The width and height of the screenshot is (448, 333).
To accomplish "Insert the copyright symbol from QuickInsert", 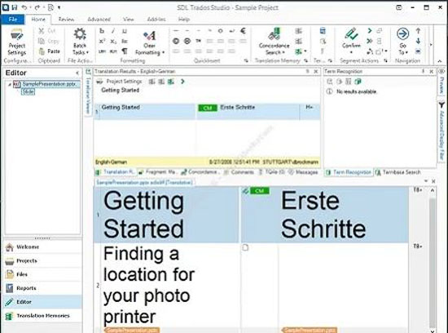I will click(x=176, y=42).
